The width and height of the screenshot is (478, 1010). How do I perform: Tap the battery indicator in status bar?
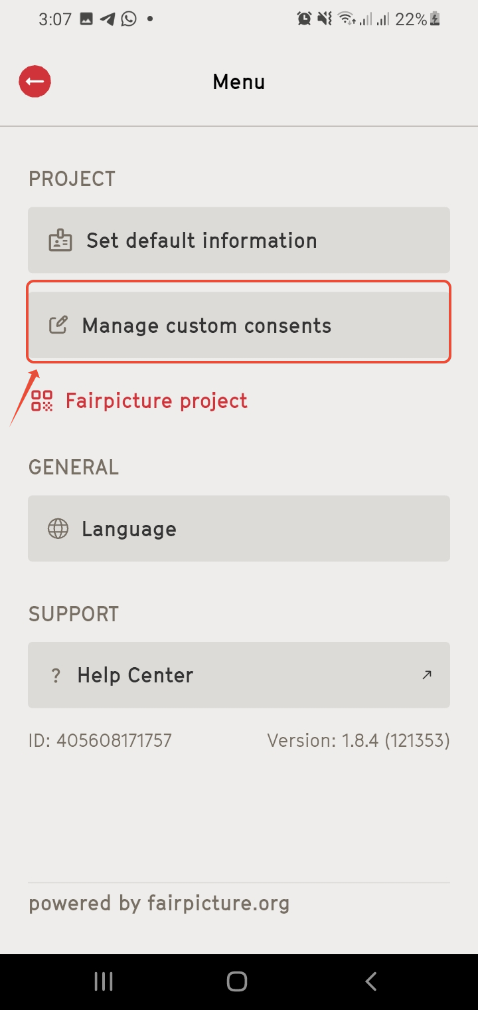pyautogui.click(x=434, y=19)
